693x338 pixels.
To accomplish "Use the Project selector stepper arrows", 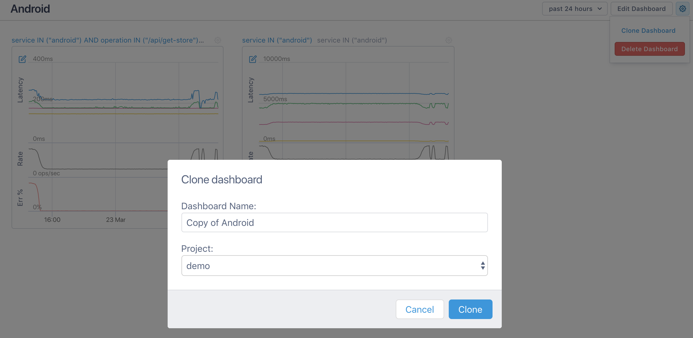I will [x=483, y=265].
